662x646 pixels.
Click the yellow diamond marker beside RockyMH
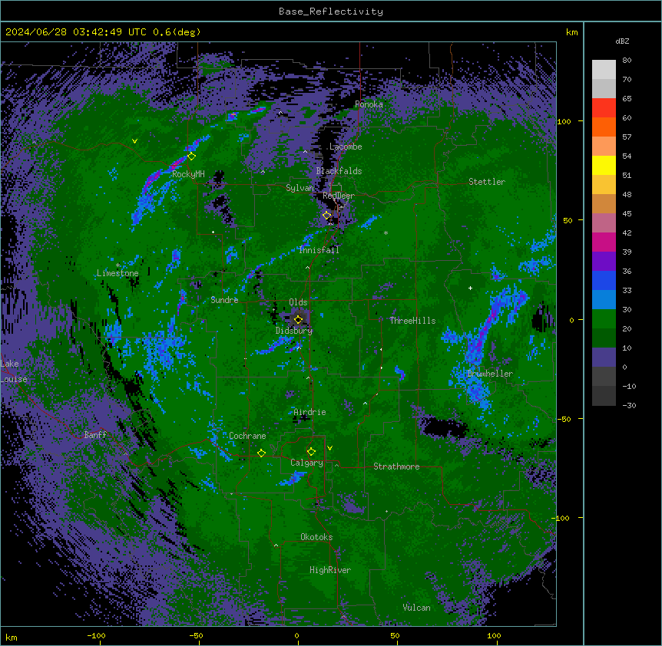tap(191, 157)
